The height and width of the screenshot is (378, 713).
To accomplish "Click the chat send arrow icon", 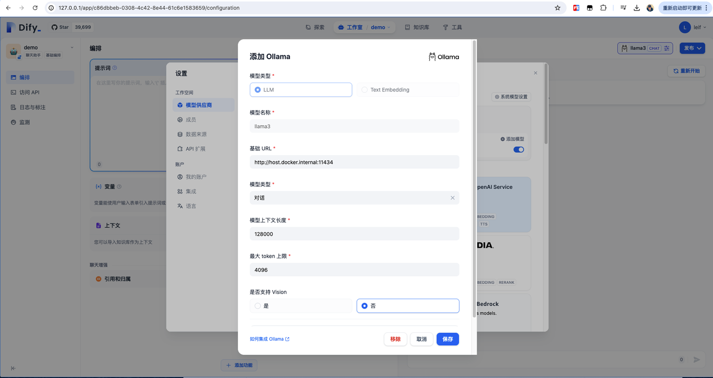I will coord(696,359).
